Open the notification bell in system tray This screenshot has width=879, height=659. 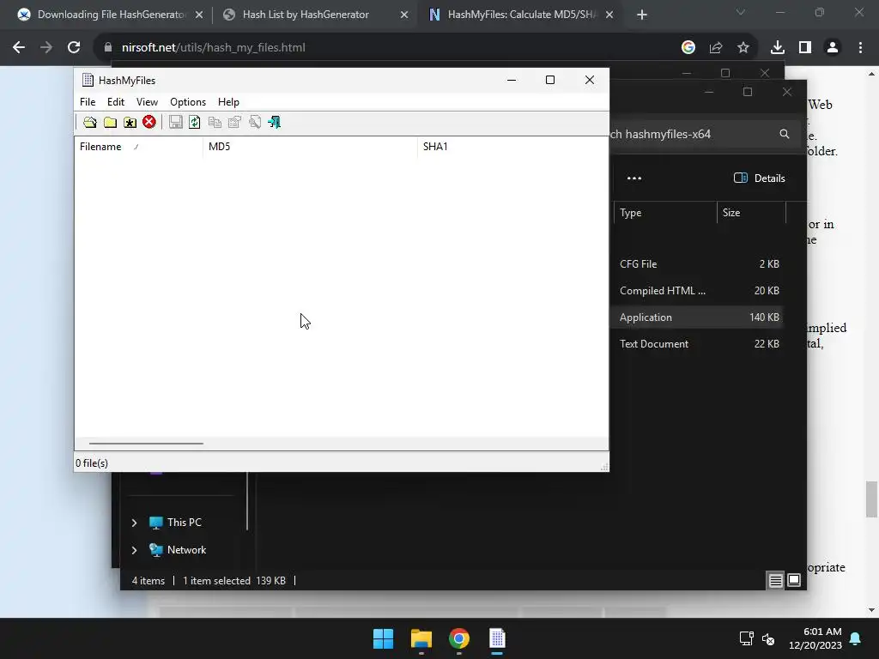point(856,638)
